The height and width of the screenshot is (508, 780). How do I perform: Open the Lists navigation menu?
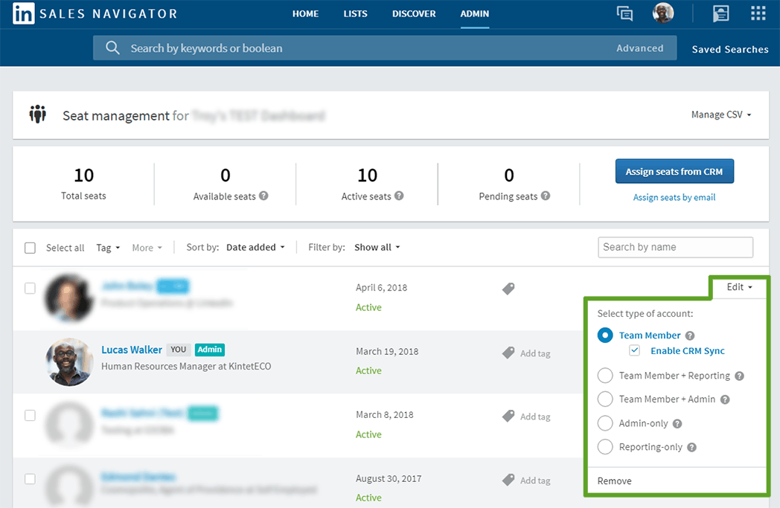coord(355,13)
